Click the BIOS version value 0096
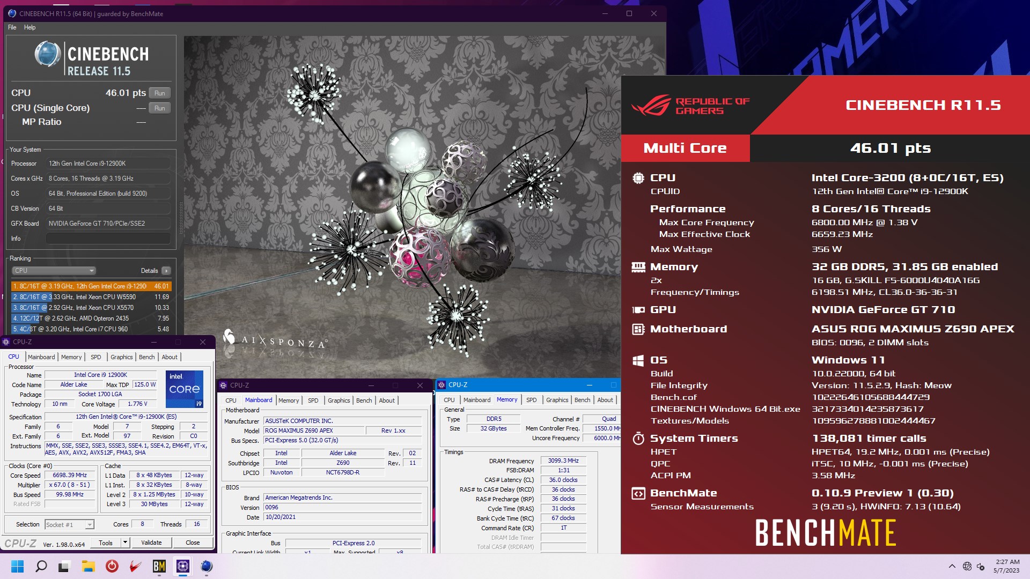The height and width of the screenshot is (579, 1030). 343,508
